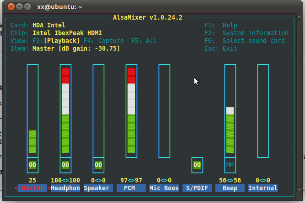
Task: Click the AlsaMixer v1.0.24.2 title
Action: coord(148,17)
